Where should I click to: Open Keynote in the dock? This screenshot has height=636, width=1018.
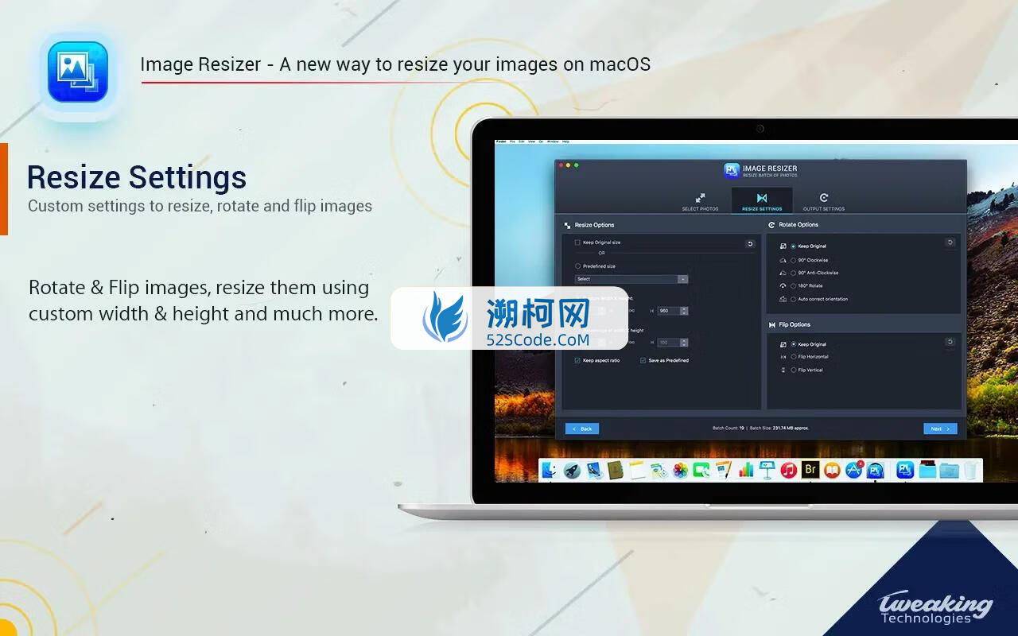pos(767,470)
